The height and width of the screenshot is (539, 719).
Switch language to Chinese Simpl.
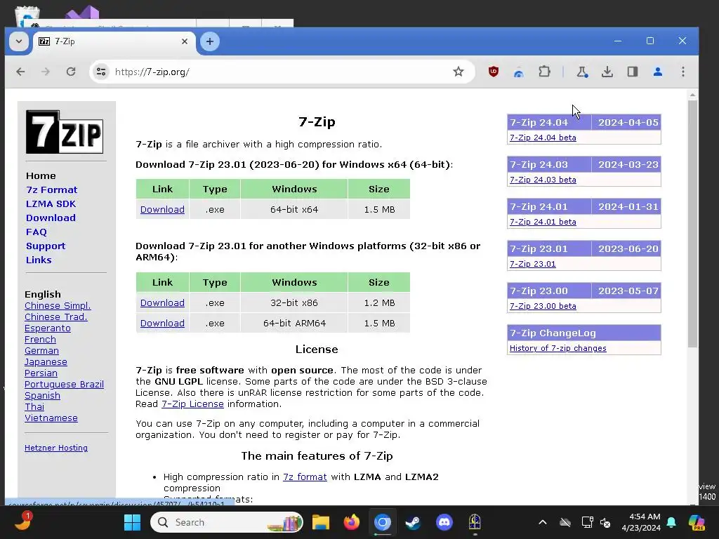click(x=58, y=306)
